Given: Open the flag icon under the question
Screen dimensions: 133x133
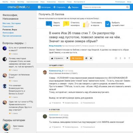Looking at the screenshot, I should point(67,58).
